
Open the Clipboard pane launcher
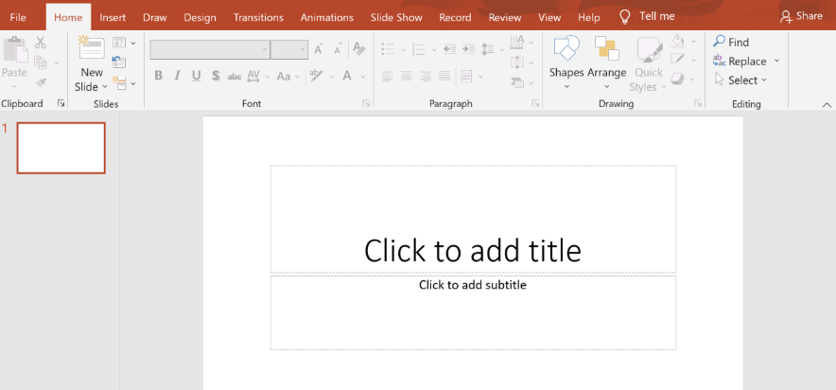coord(61,103)
